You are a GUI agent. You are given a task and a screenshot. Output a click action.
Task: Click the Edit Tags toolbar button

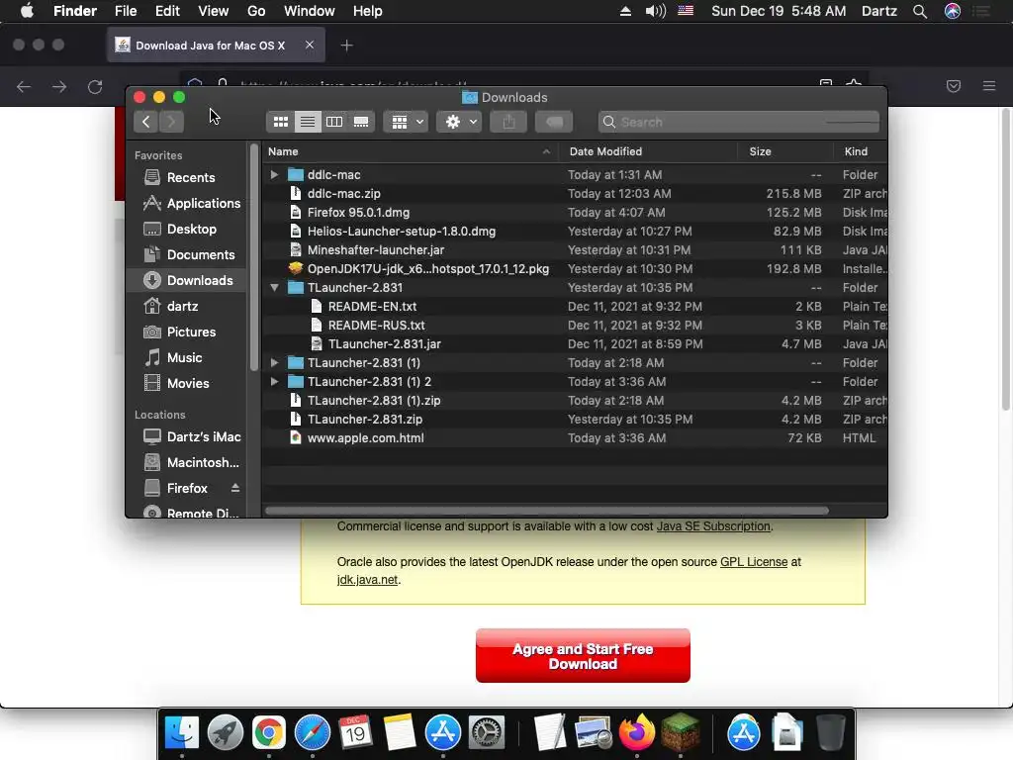click(554, 122)
